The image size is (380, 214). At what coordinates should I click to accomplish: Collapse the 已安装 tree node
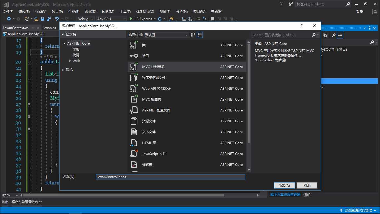pyautogui.click(x=63, y=34)
